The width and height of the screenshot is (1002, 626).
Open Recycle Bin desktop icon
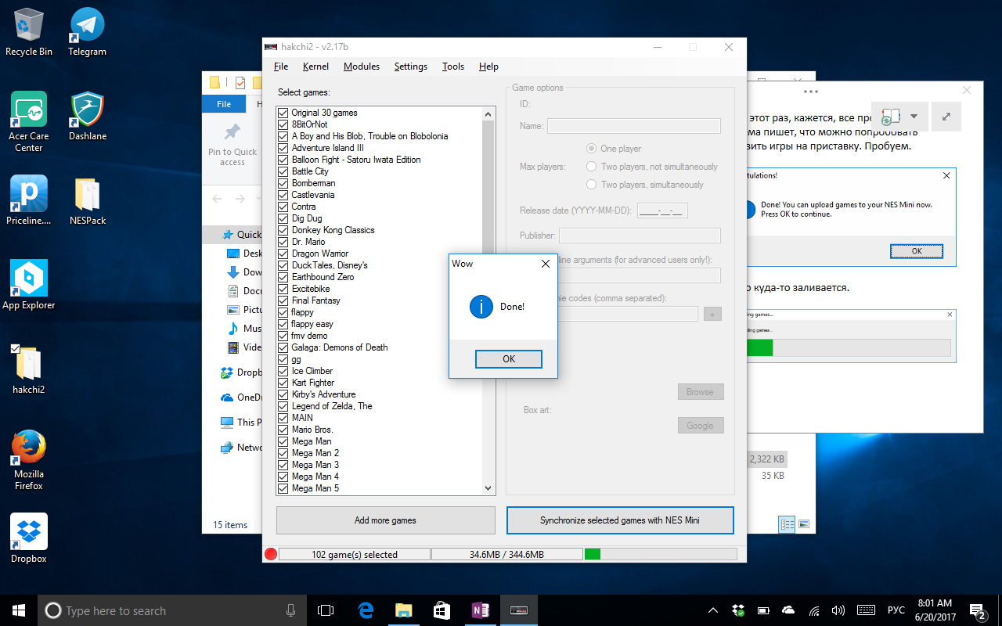point(29,31)
